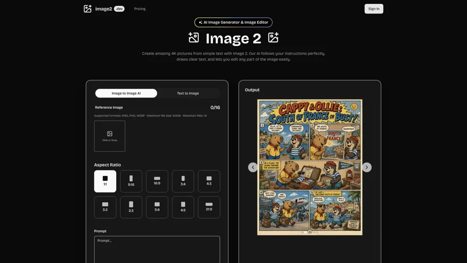Select the 2:3 aspect ratio

[131, 207]
